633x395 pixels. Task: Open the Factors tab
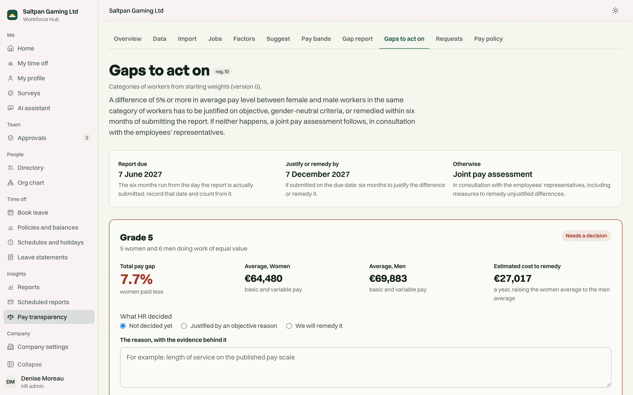click(x=244, y=39)
